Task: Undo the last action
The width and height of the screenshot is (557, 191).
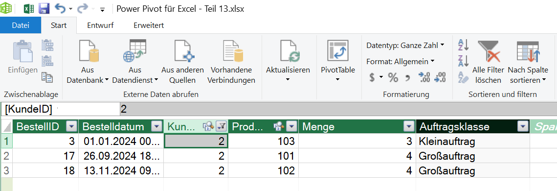Action: tap(60, 8)
